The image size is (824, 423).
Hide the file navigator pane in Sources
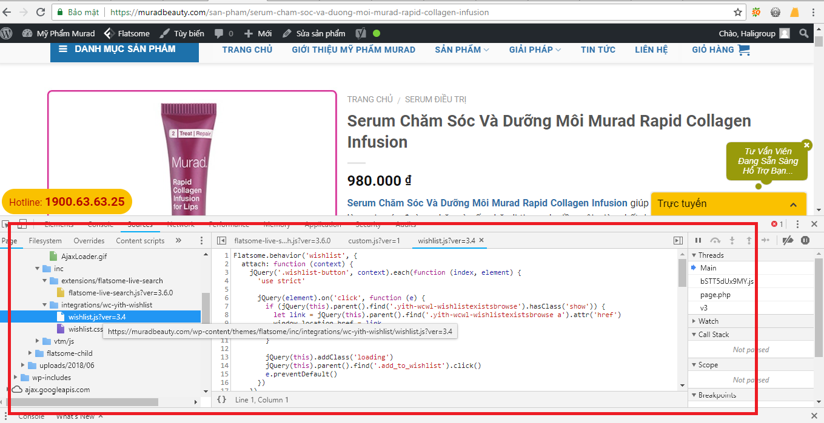(x=222, y=240)
